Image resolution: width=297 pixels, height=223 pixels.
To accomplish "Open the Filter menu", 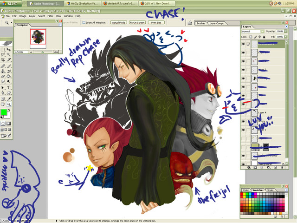I will (x=50, y=16).
